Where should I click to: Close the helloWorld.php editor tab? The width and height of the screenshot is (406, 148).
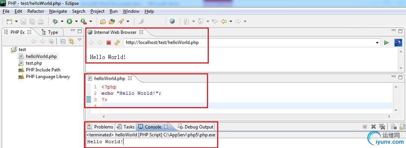pos(130,78)
